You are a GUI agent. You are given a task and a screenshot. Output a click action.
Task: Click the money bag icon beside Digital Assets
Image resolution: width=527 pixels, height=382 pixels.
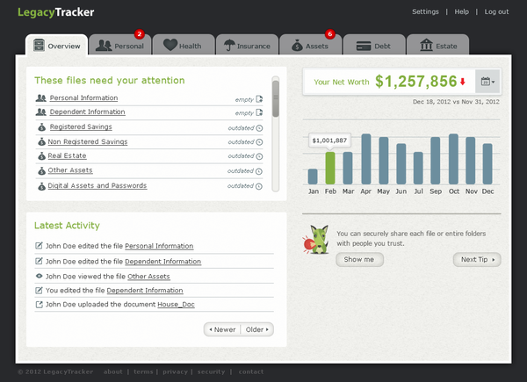[x=41, y=186]
